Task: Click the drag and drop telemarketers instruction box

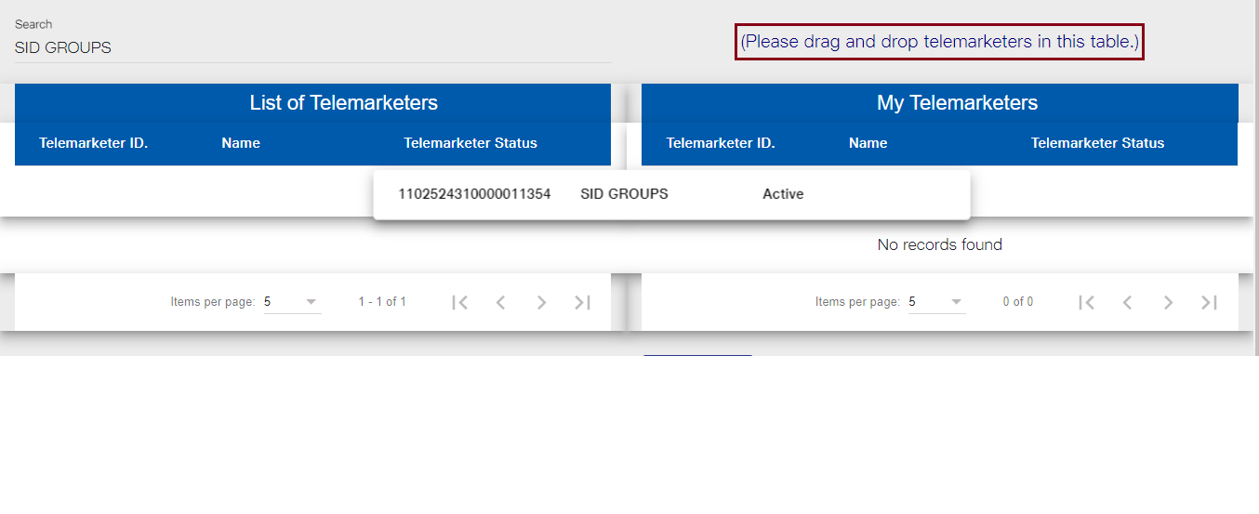Action: coord(939,42)
